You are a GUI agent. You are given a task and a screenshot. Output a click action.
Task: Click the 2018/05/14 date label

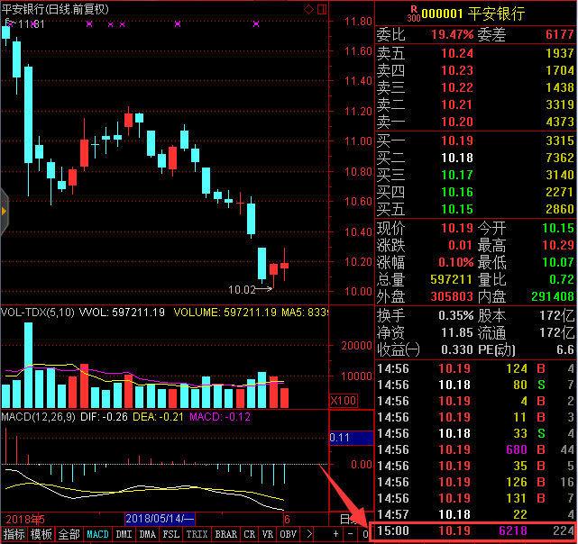[160, 519]
